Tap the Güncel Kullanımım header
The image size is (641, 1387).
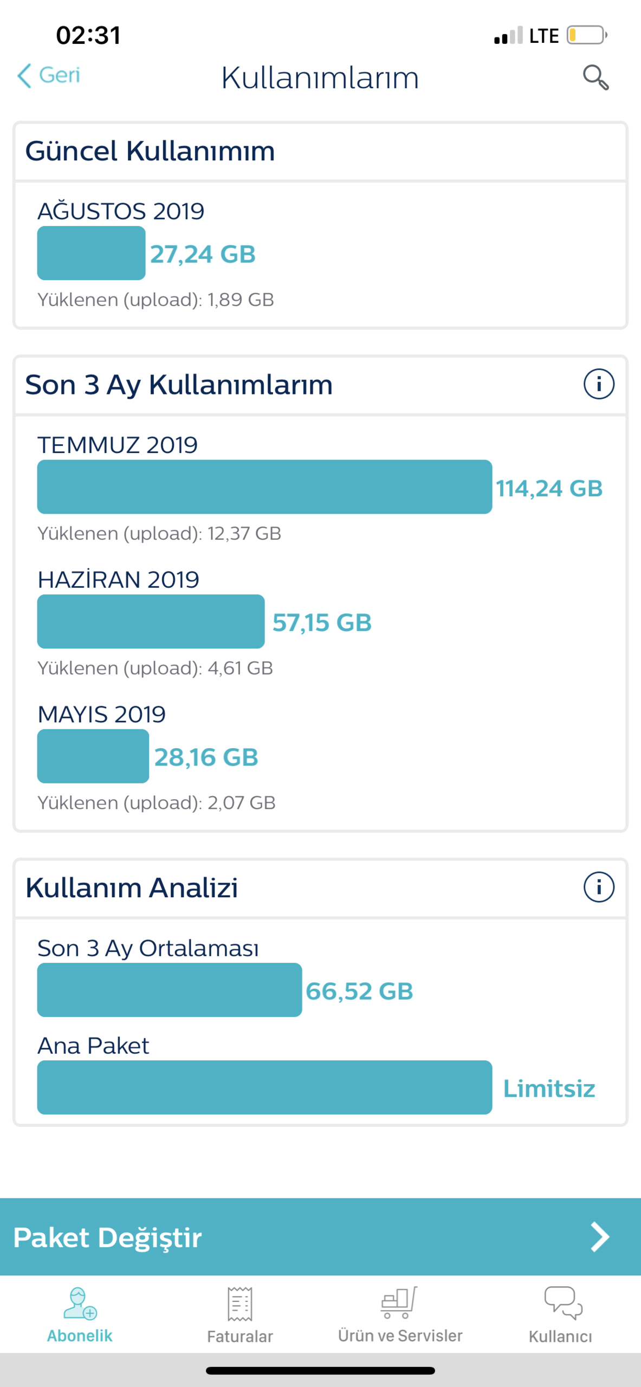pyautogui.click(x=150, y=151)
